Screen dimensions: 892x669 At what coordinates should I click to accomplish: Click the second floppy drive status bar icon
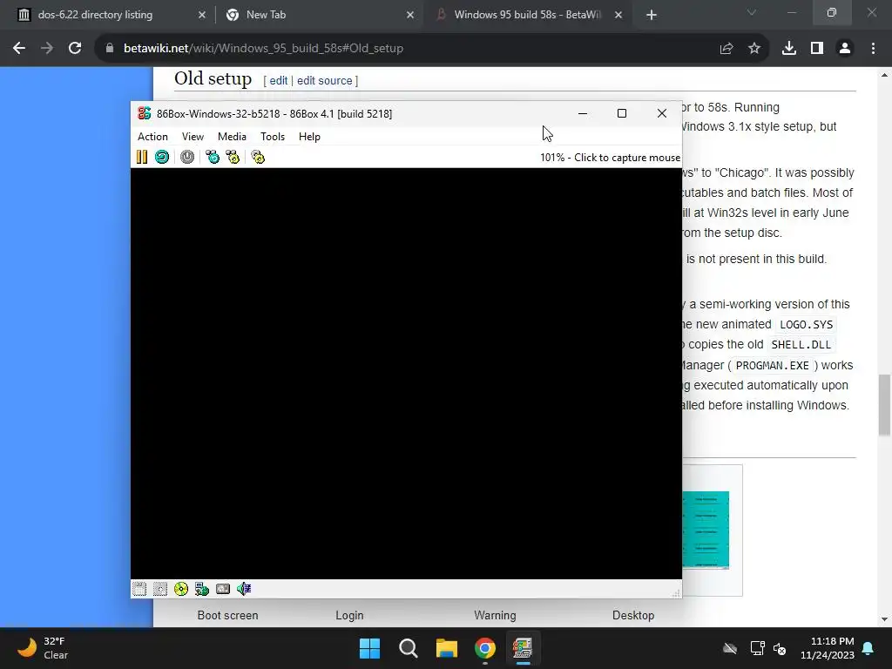click(160, 589)
